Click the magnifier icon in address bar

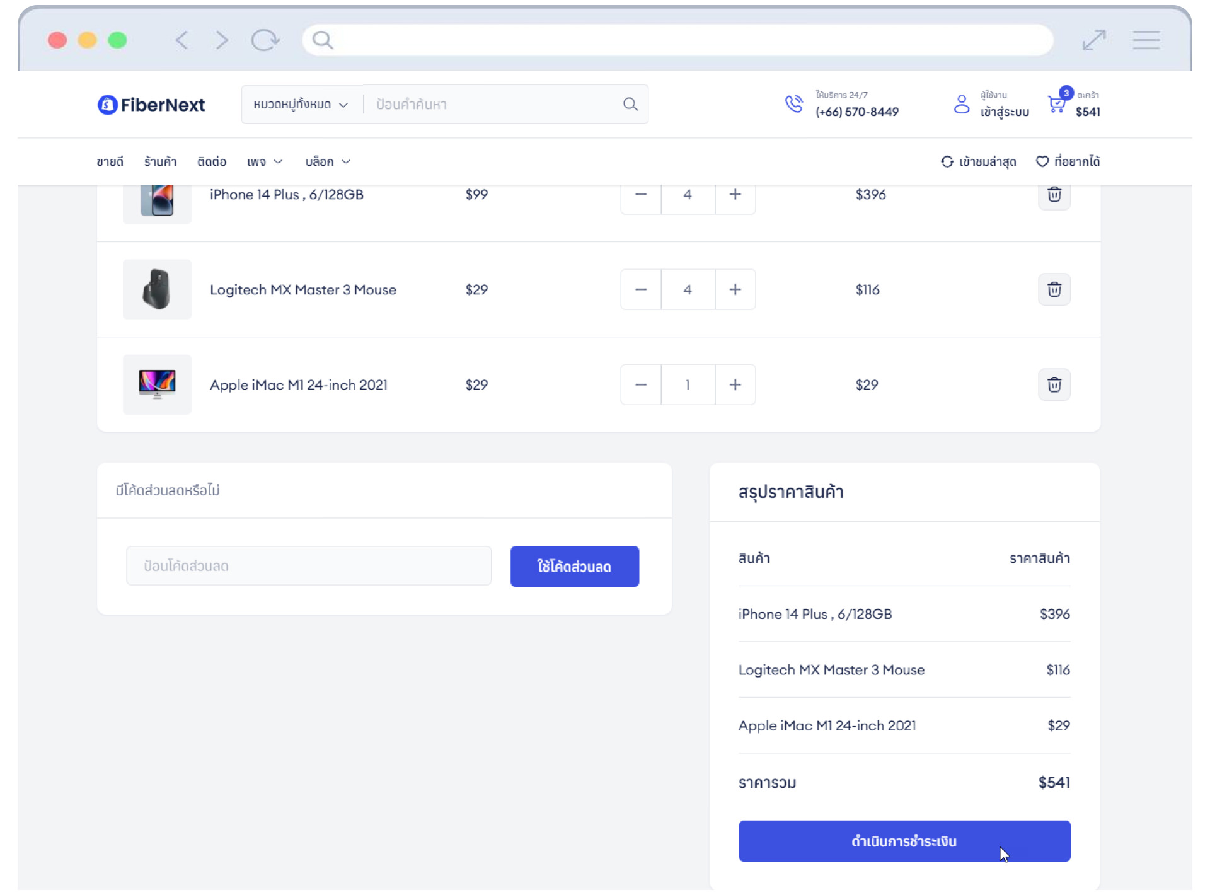pos(323,40)
